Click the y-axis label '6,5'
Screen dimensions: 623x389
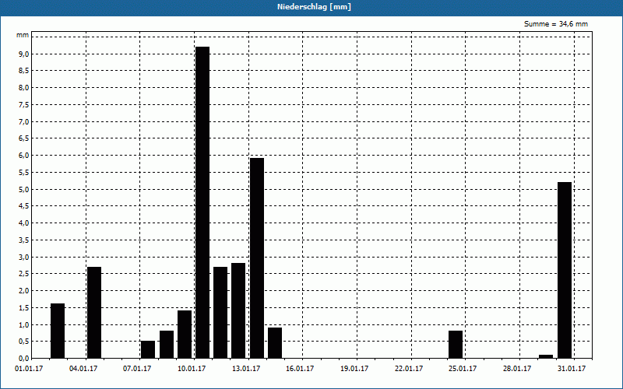24,138
